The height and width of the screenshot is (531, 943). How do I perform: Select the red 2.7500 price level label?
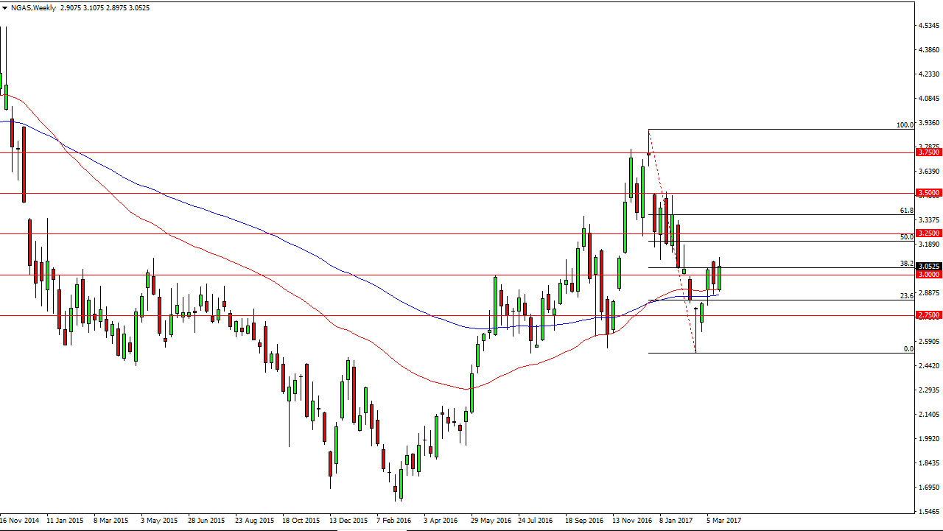point(928,315)
